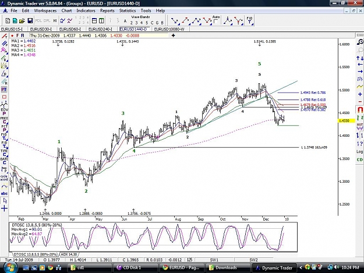Open the PRICE C tool dropdown
This screenshot has height=273, width=364.
click(x=4, y=120)
